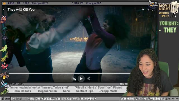Click the '#330' counter in the top bar
Viewport: 179px width, 101px height.
(x=11, y=3)
